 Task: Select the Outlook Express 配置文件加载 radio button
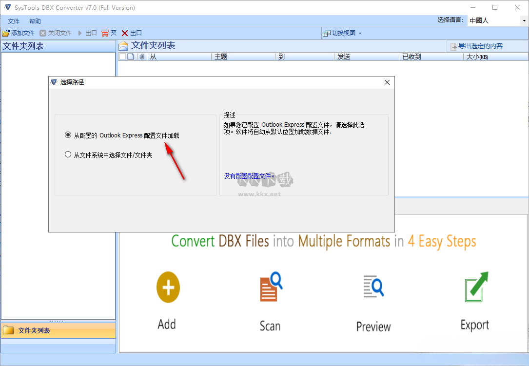(x=68, y=135)
